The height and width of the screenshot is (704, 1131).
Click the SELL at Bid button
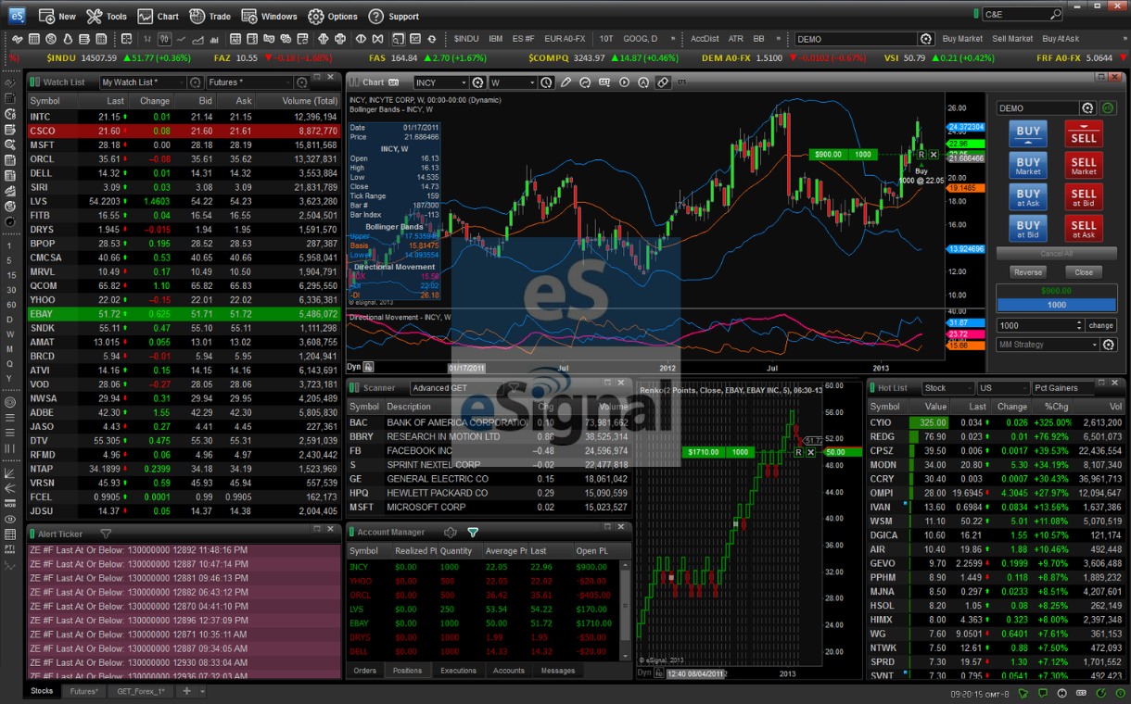pyautogui.click(x=1084, y=197)
